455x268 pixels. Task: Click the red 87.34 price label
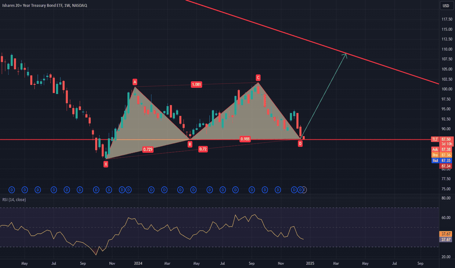click(446, 166)
